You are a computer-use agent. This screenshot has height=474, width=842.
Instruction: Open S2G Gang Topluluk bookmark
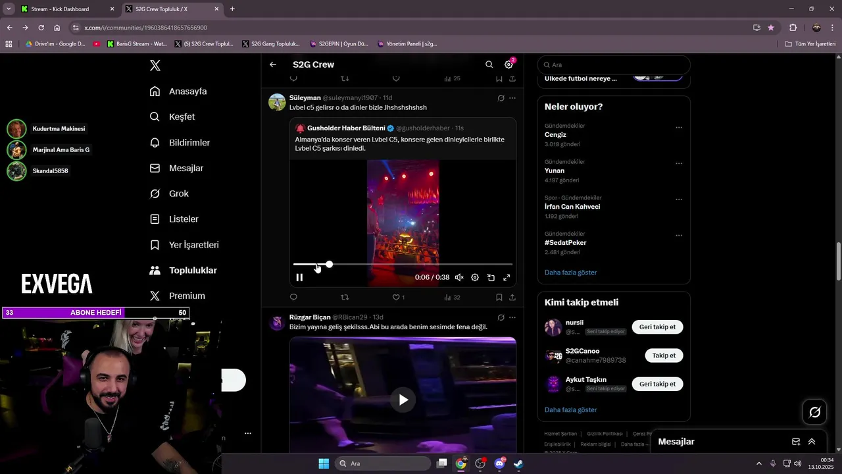pos(270,44)
